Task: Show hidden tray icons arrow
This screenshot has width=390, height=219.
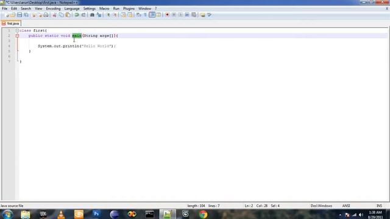Action: (340, 215)
